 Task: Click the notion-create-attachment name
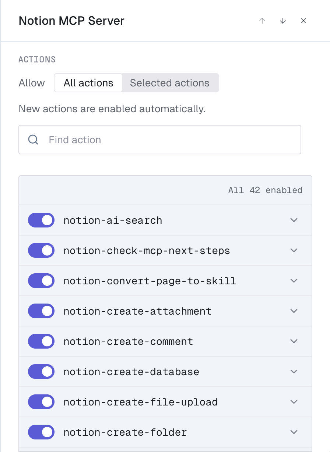(137, 311)
